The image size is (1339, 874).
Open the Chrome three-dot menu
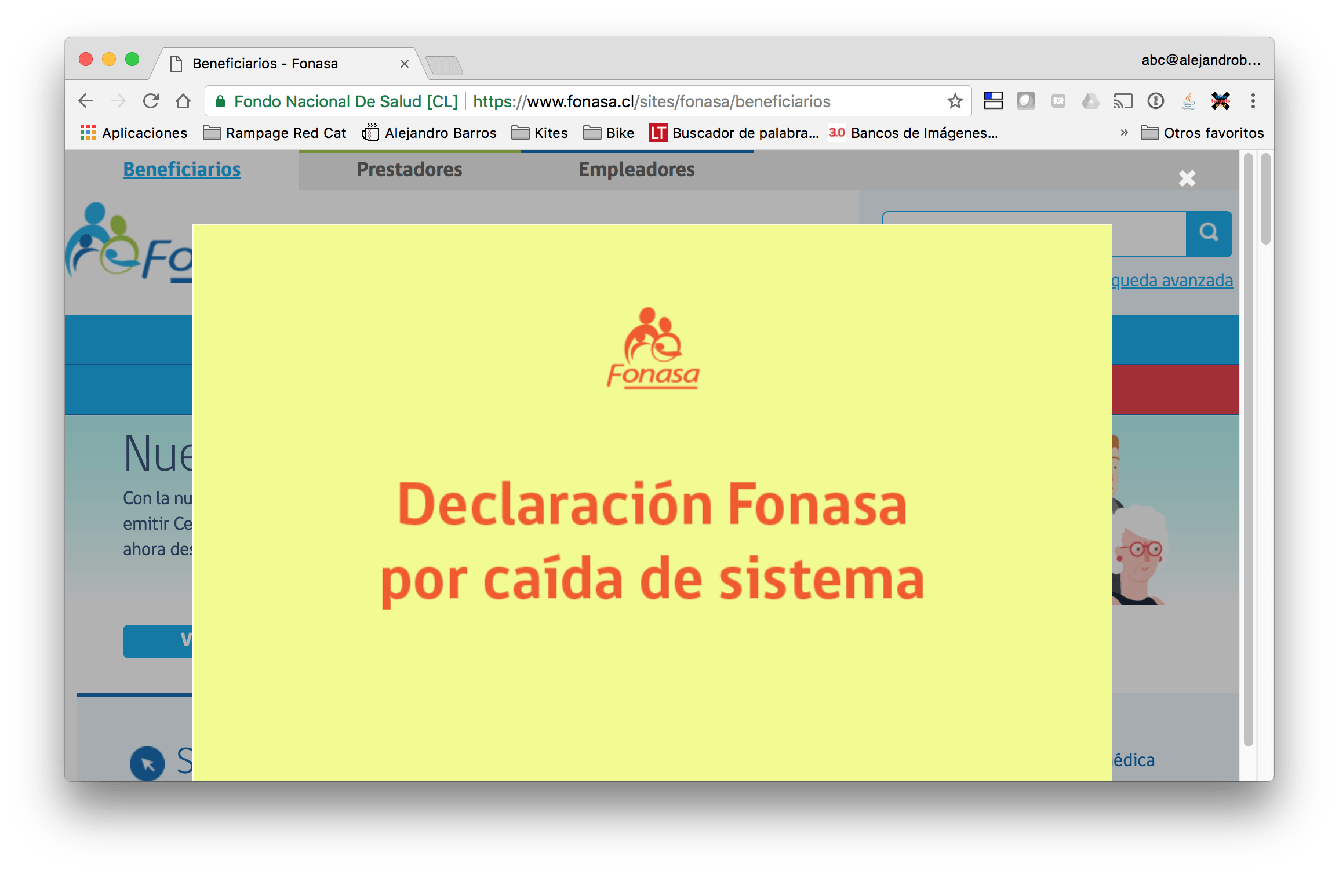click(1253, 101)
